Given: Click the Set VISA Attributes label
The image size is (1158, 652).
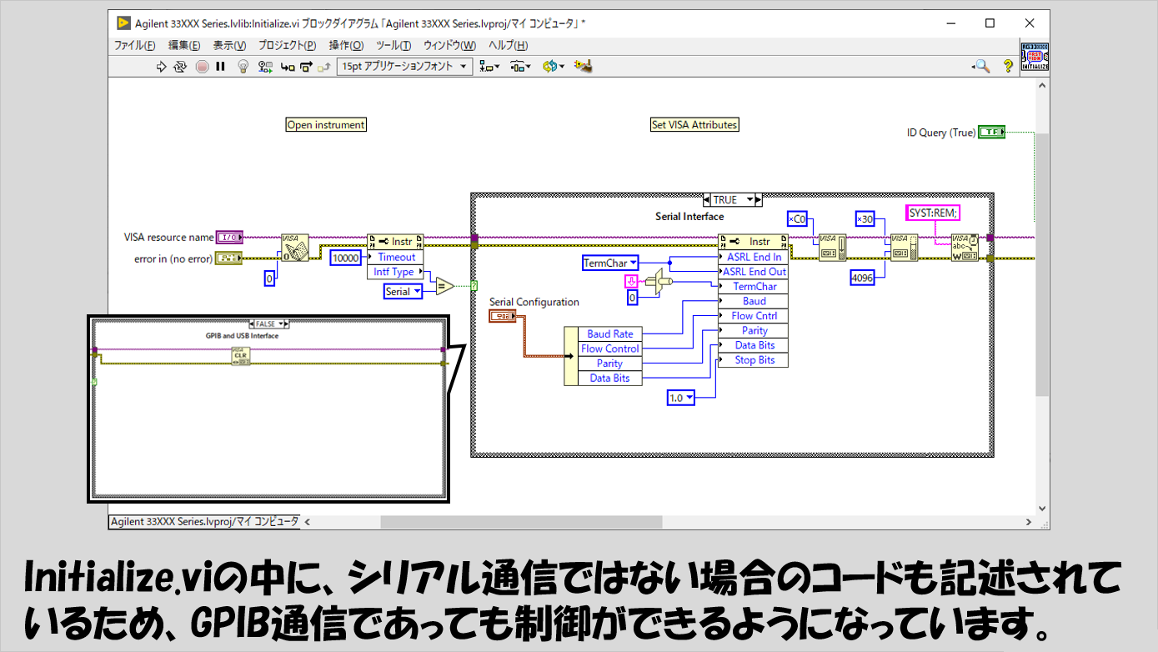Looking at the screenshot, I should tap(694, 125).
